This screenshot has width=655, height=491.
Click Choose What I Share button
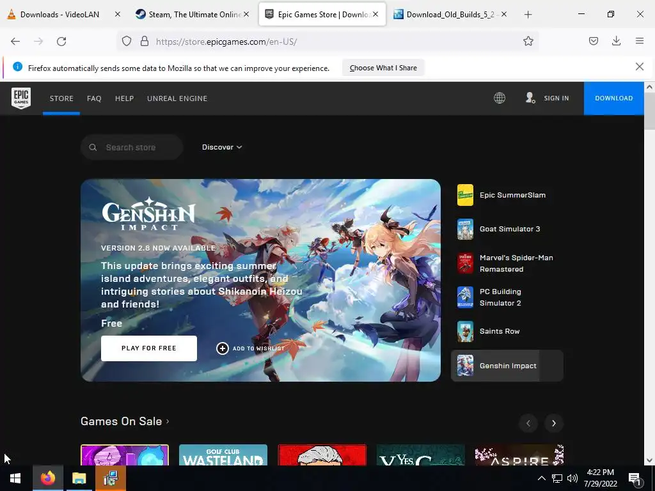coord(383,68)
